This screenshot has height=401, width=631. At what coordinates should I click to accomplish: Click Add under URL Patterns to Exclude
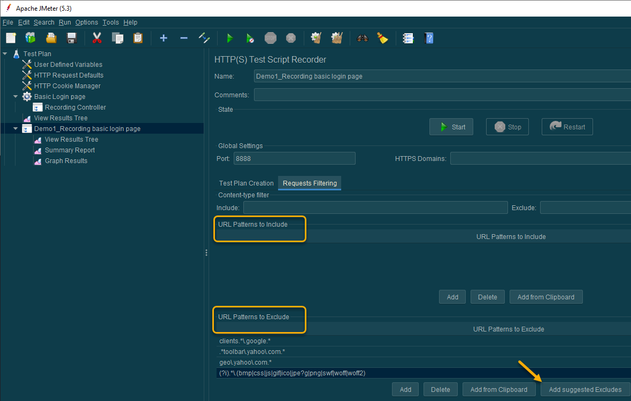point(405,390)
